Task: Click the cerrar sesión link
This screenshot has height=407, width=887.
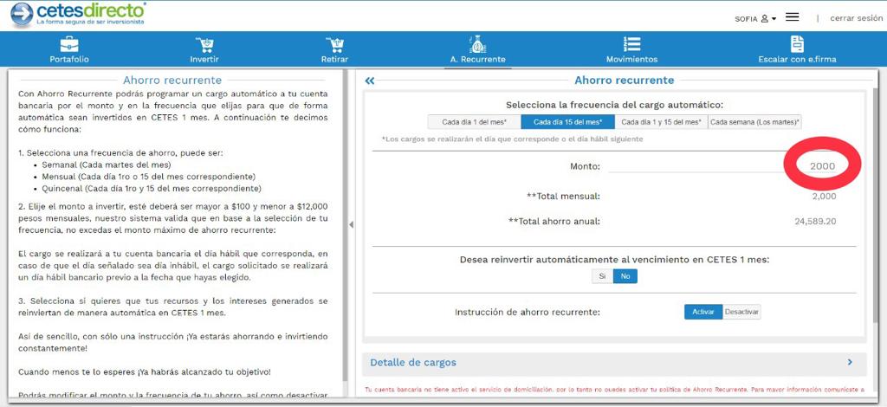Action: pyautogui.click(x=857, y=18)
